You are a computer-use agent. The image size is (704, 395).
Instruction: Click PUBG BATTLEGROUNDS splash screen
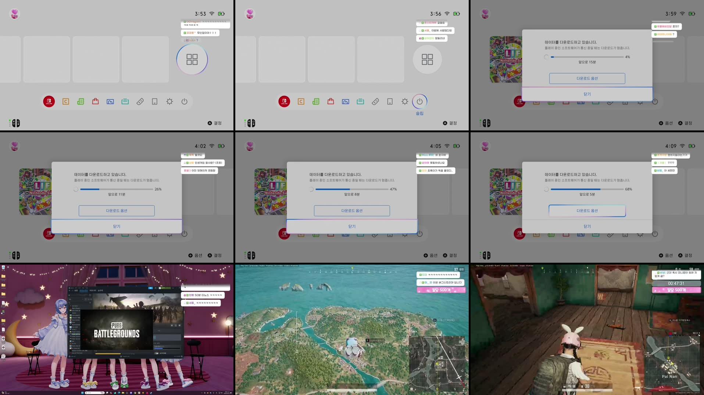click(x=117, y=330)
